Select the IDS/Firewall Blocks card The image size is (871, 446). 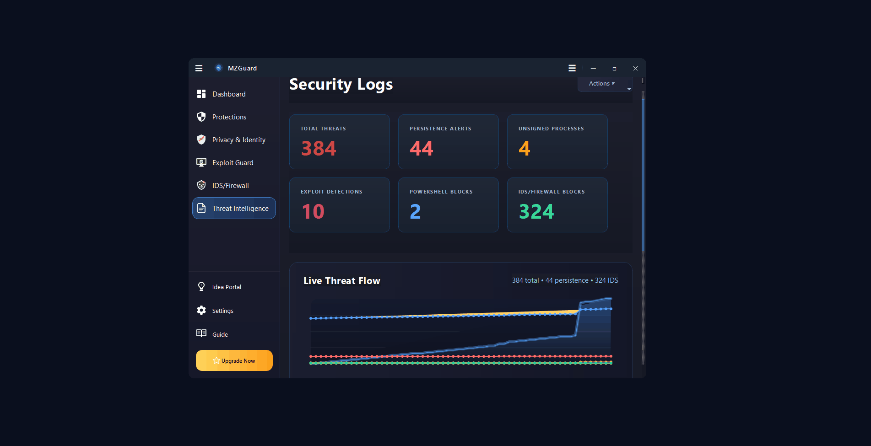[557, 205]
